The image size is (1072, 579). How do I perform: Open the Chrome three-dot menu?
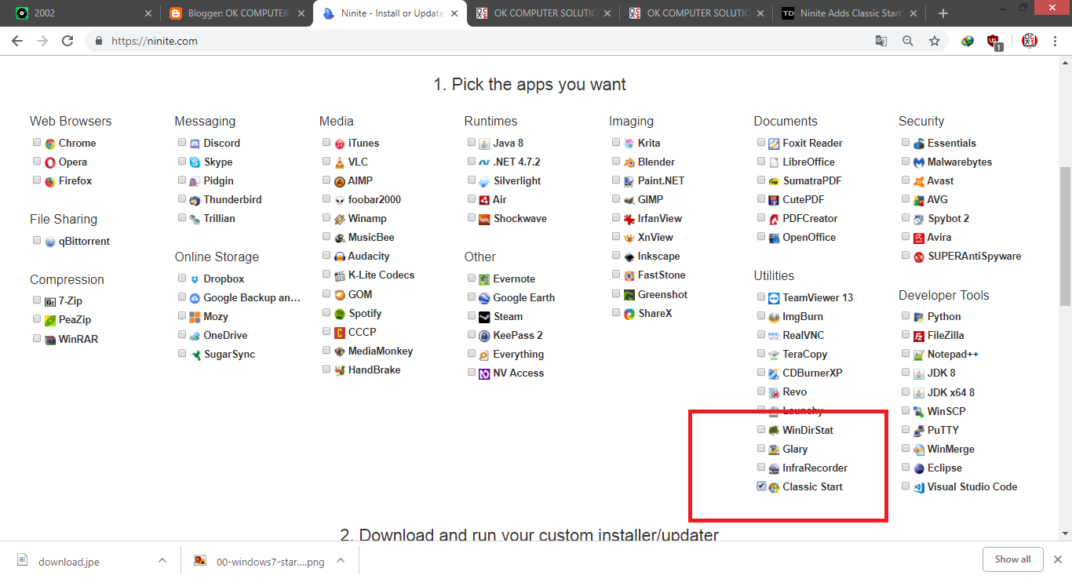pos(1056,41)
